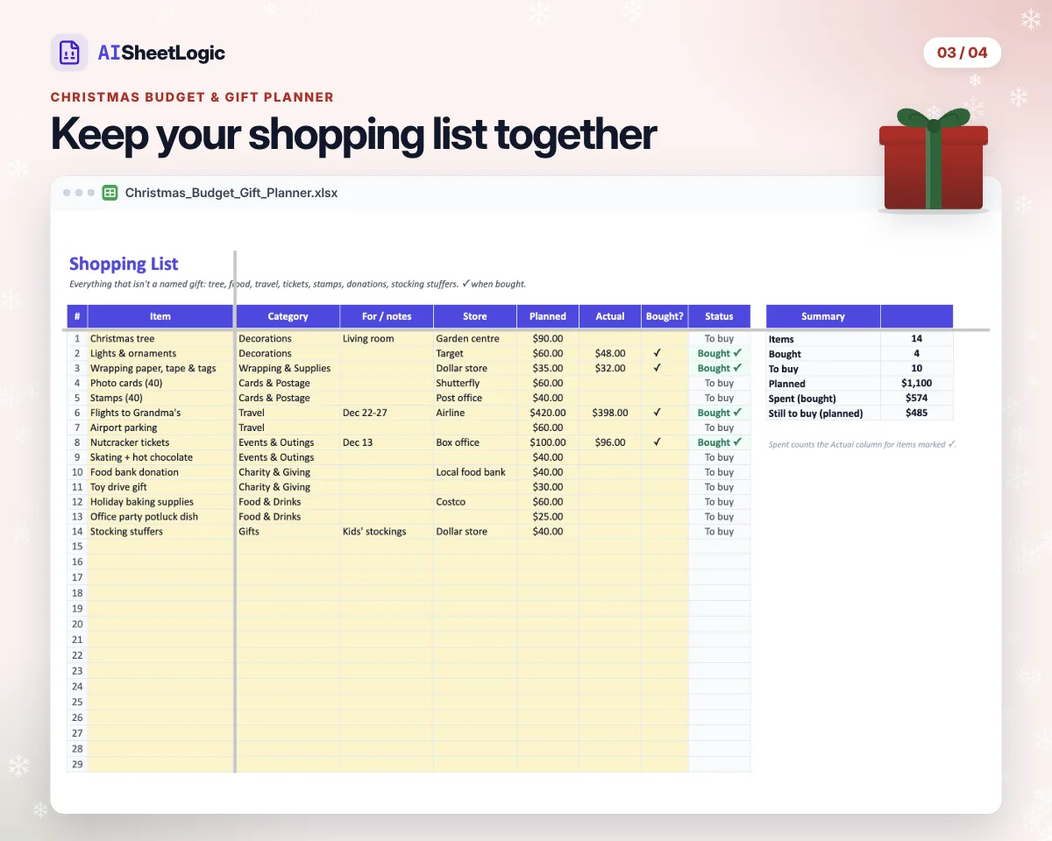Screen dimensions: 1052x841
Task: Click the Box office store cell
Action: (x=474, y=442)
